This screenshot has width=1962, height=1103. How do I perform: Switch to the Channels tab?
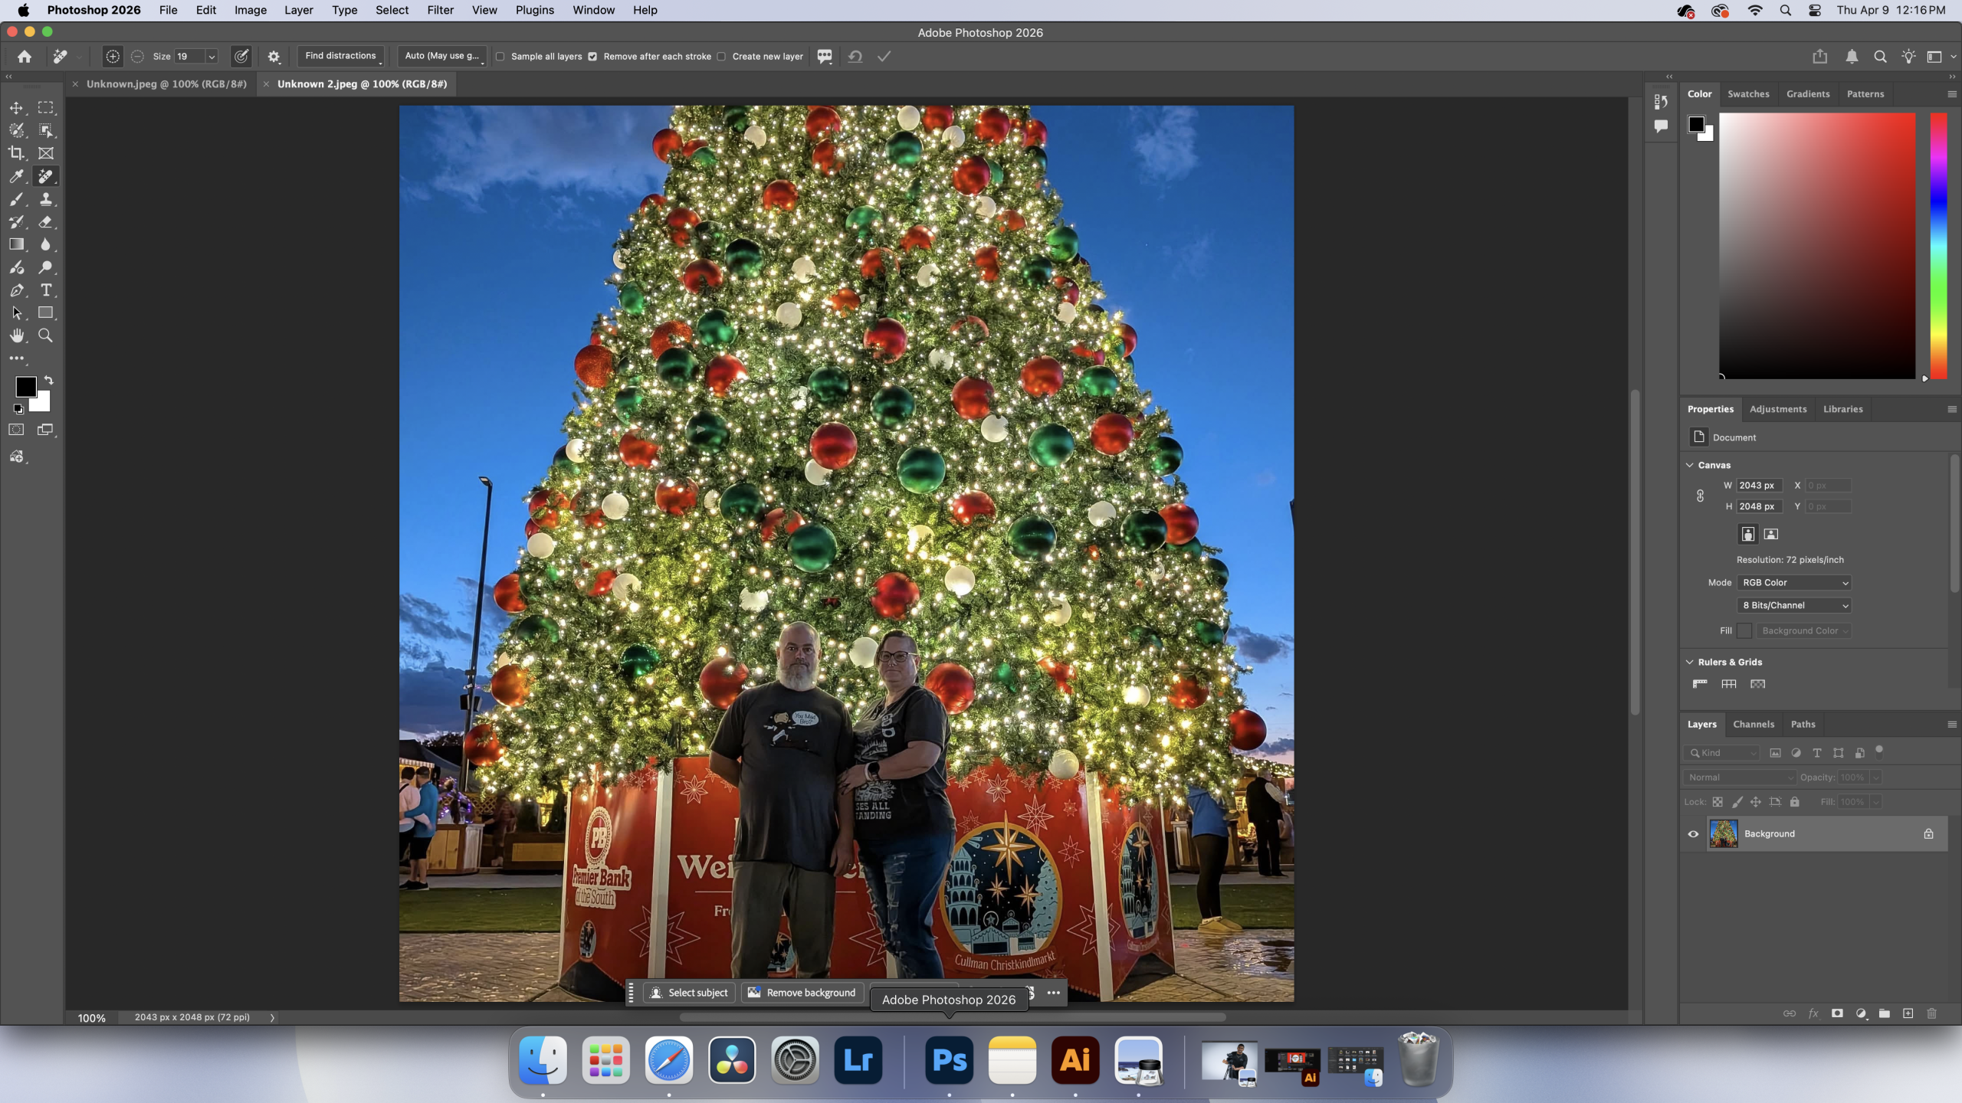pos(1753,725)
